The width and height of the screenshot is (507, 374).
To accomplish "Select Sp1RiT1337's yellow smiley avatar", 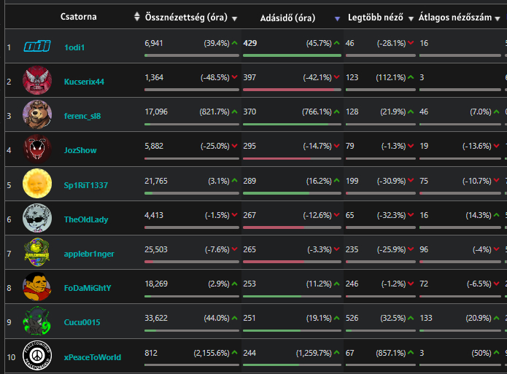I will [37, 184].
